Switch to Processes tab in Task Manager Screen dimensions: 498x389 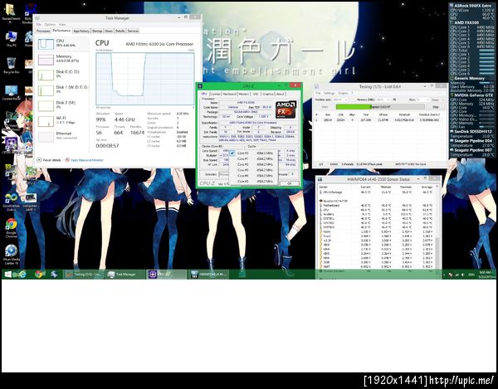tap(43, 31)
